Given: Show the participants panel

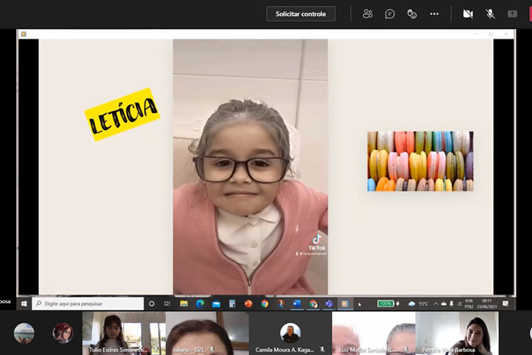Looking at the screenshot, I should [367, 13].
